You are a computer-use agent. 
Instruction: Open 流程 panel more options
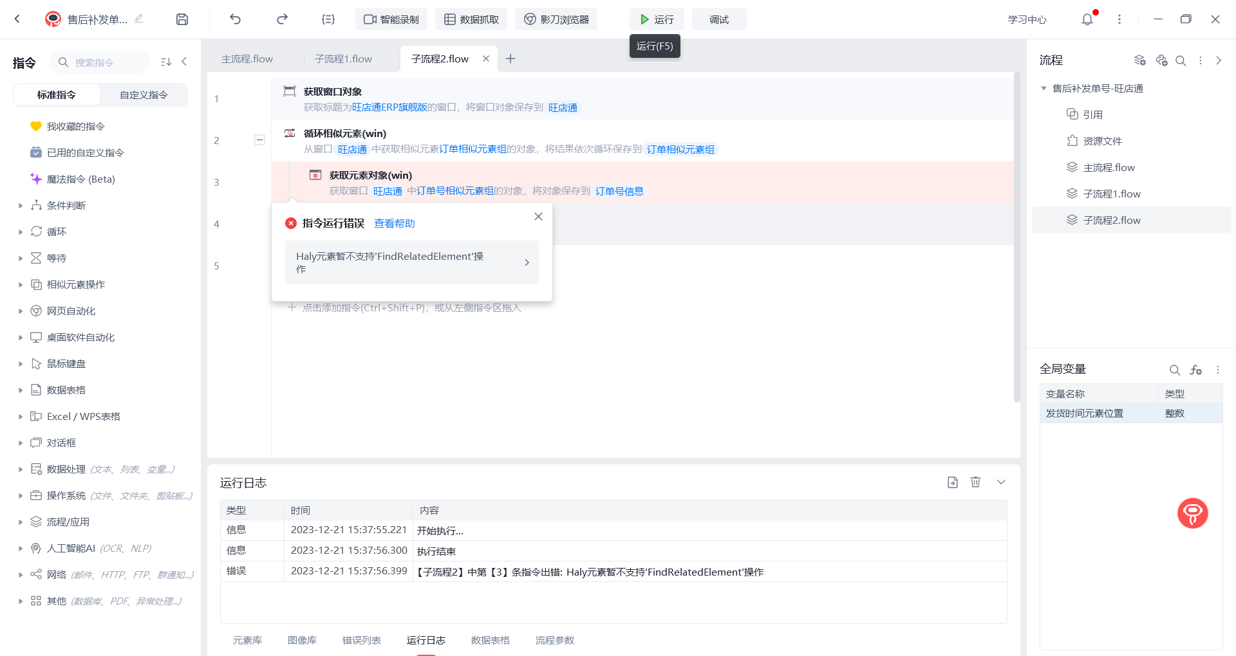[x=1201, y=60]
